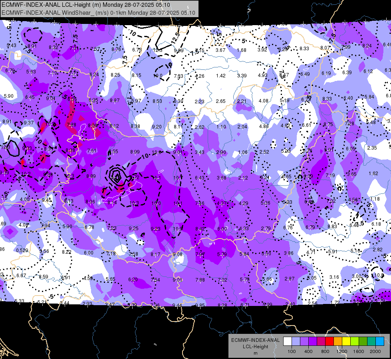This screenshot has width=391, height=359.
Task: Click the wind shear value 0.529
Action: [22, 251]
